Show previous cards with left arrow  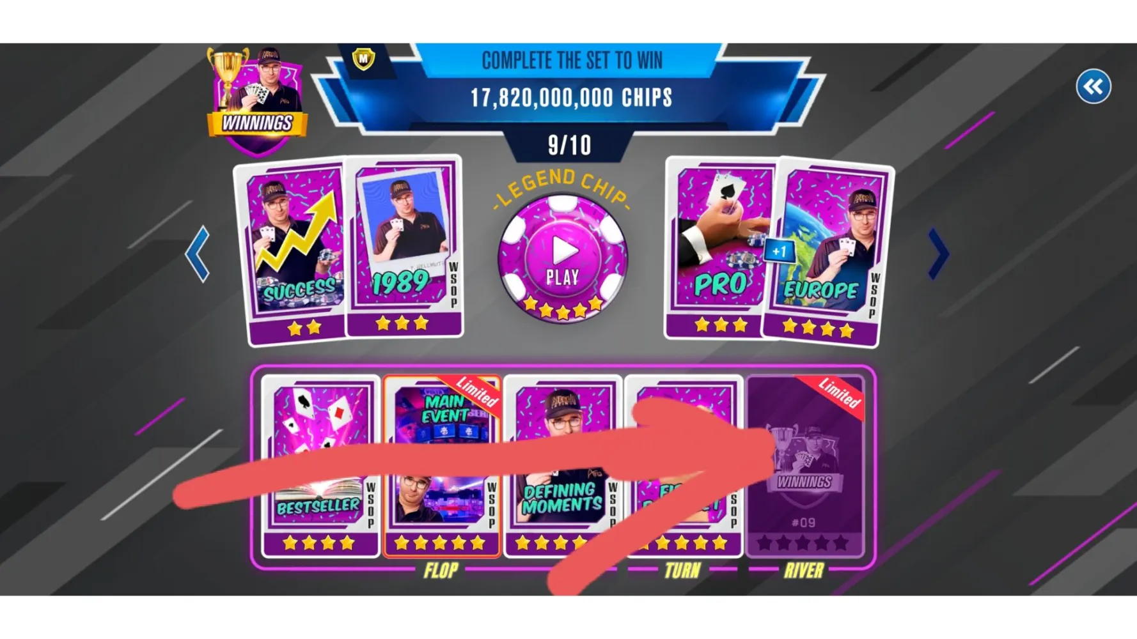pyautogui.click(x=198, y=254)
